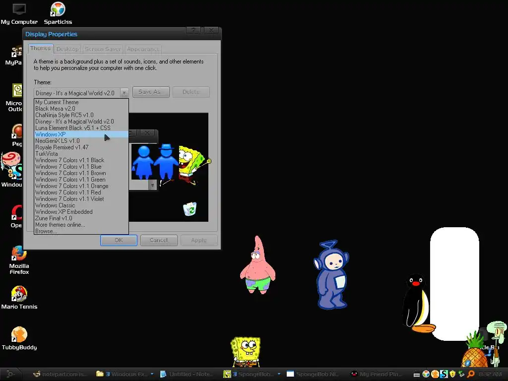Select Disney - It's a Magical World v2.0 option
508x381 pixels.
81,122
